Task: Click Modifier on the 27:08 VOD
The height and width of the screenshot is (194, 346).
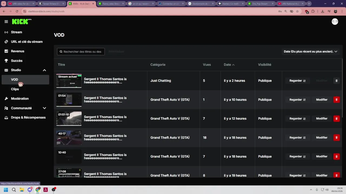Action: (x=322, y=175)
